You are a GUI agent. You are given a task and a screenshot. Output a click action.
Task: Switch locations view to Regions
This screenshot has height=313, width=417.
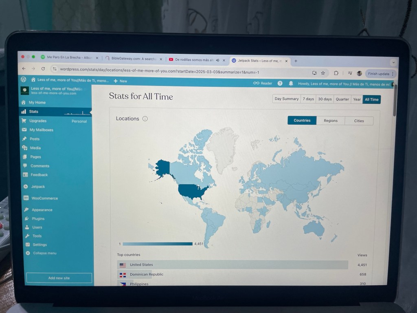pyautogui.click(x=330, y=121)
